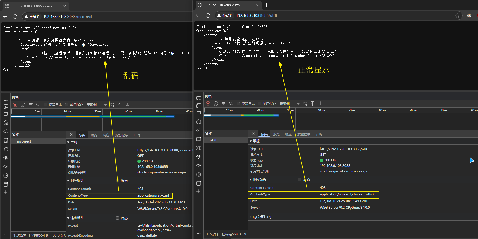Open Application icon in right DevTools sidebar
This screenshot has width=478, height=239.
[x=199, y=183]
